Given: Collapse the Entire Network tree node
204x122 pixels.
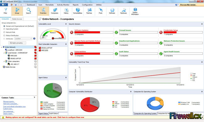Looking at the screenshot, I should click(2, 47).
